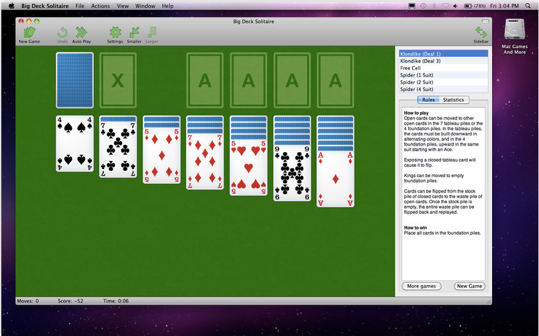Choose Free Cell from game list
Image resolution: width=539 pixels, height=336 pixels.
[x=444, y=68]
